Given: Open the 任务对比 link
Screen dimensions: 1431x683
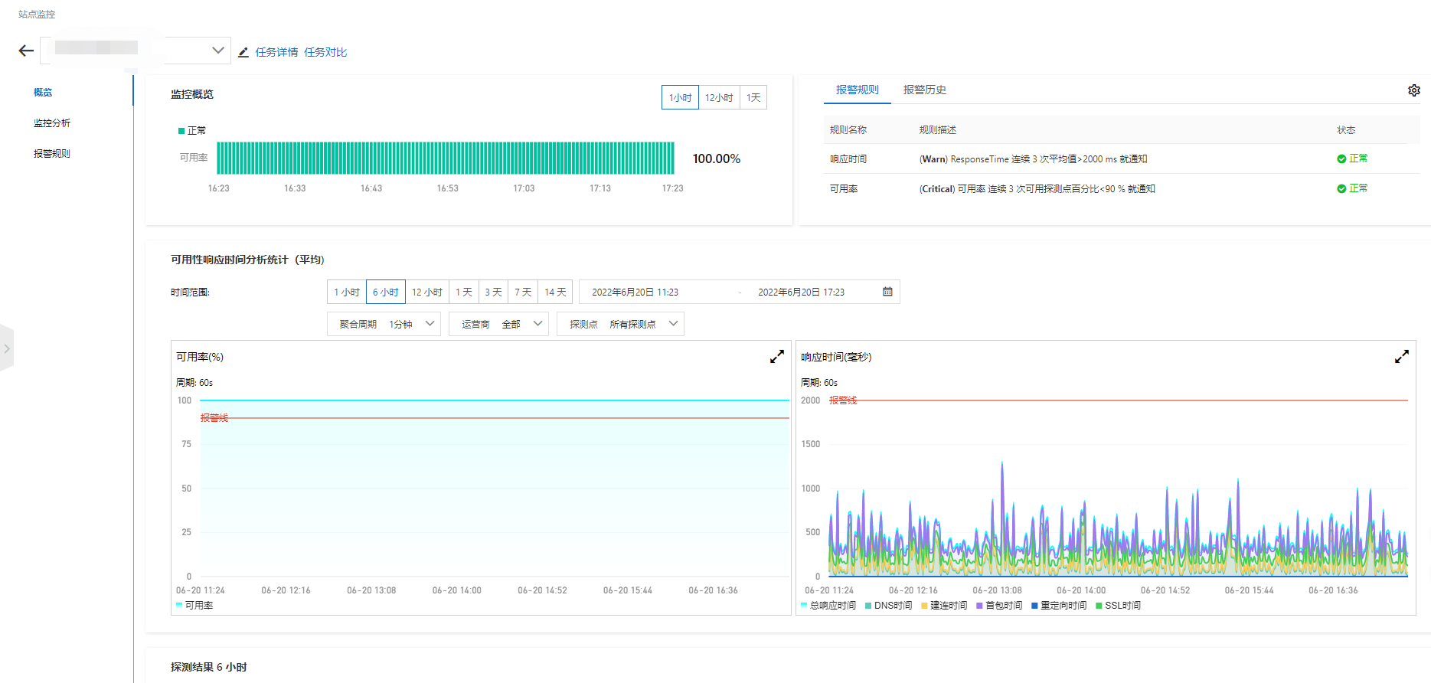Looking at the screenshot, I should click(325, 52).
